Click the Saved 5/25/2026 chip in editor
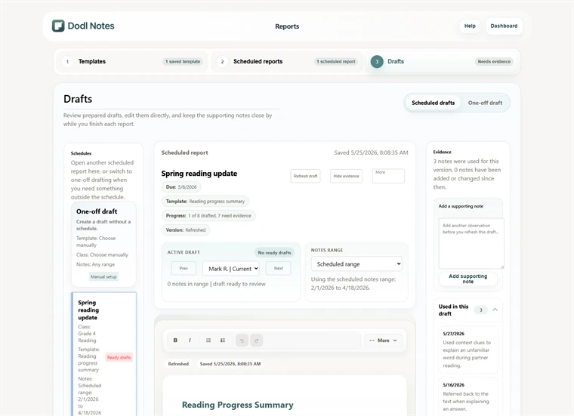Screen dimensions: 574x416 coord(230,364)
